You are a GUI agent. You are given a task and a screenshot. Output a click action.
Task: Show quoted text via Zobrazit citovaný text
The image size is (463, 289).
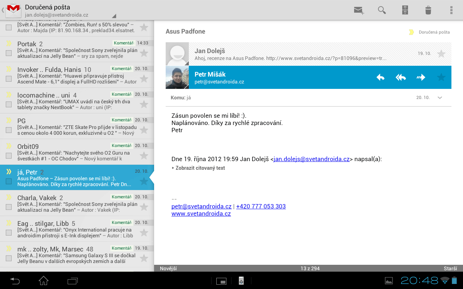(198, 168)
